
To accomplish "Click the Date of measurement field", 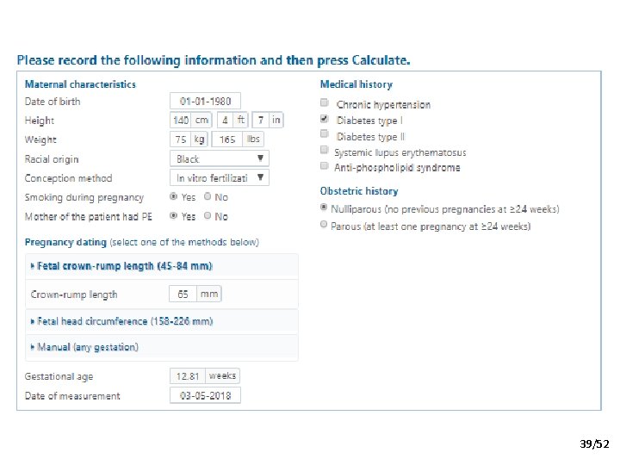I will (205, 396).
